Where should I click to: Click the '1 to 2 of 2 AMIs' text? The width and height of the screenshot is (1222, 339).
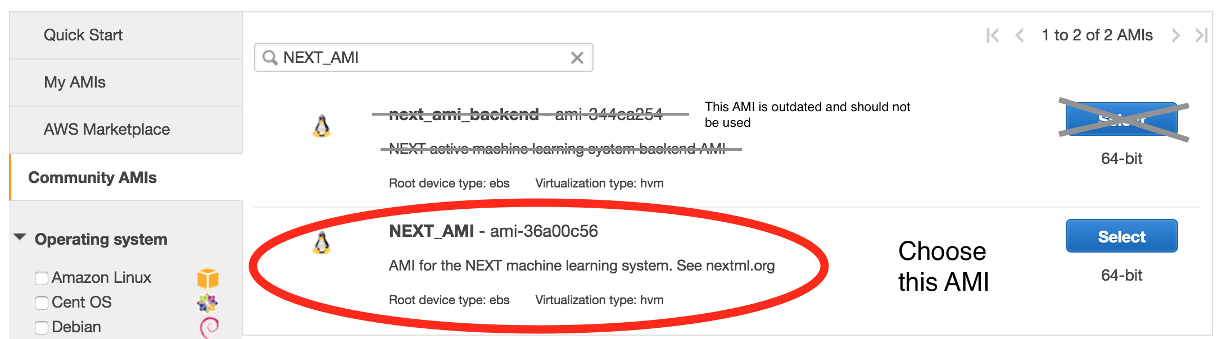coord(1097,35)
